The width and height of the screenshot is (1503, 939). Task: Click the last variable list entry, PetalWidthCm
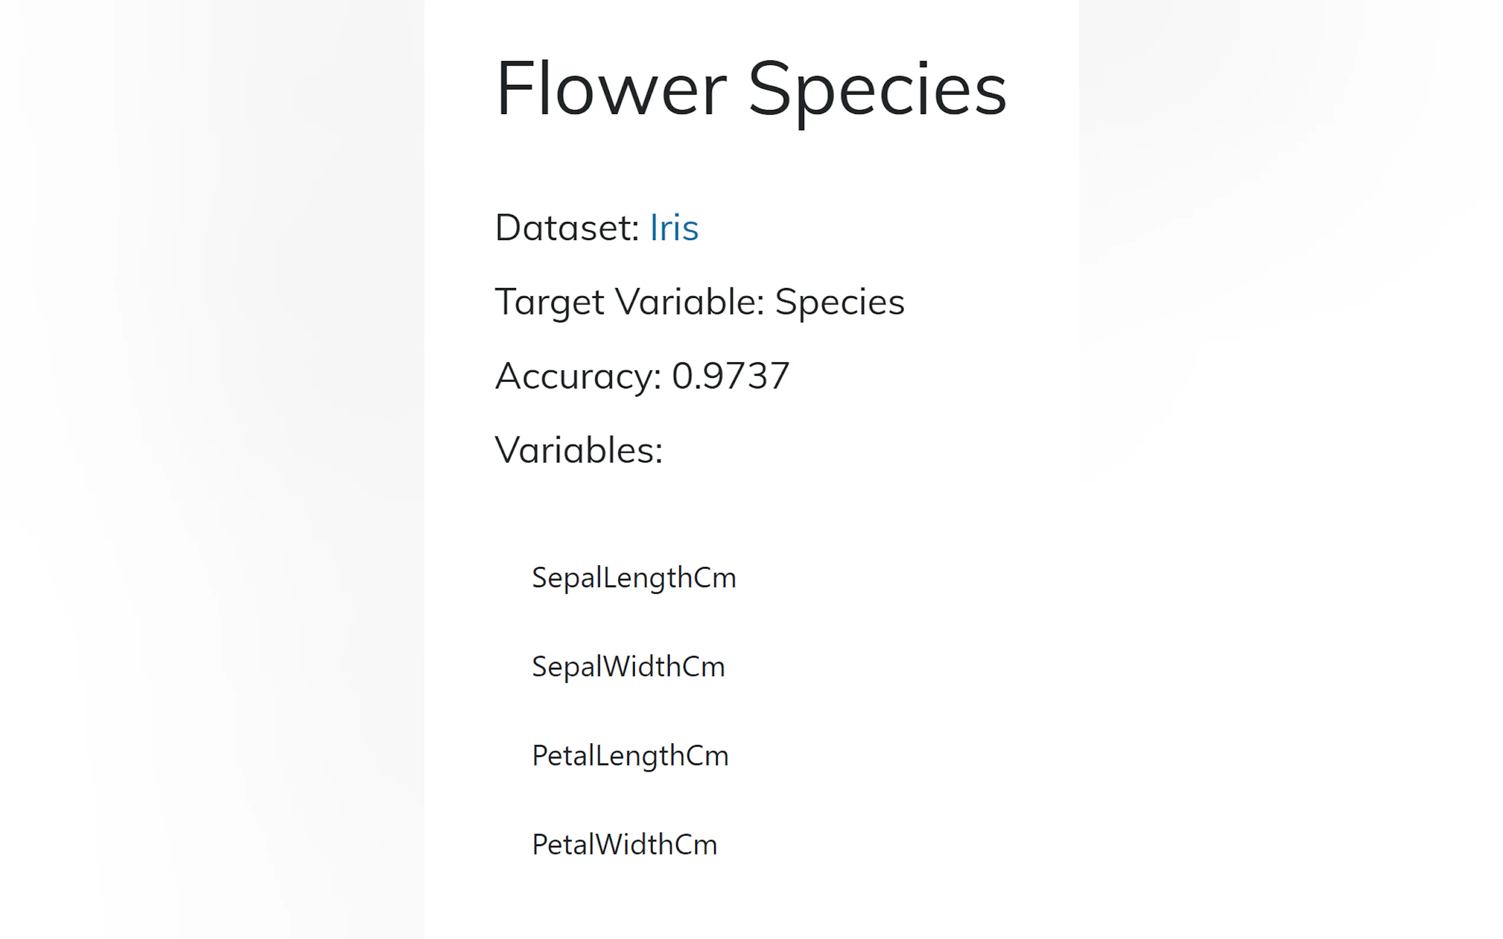coord(624,844)
